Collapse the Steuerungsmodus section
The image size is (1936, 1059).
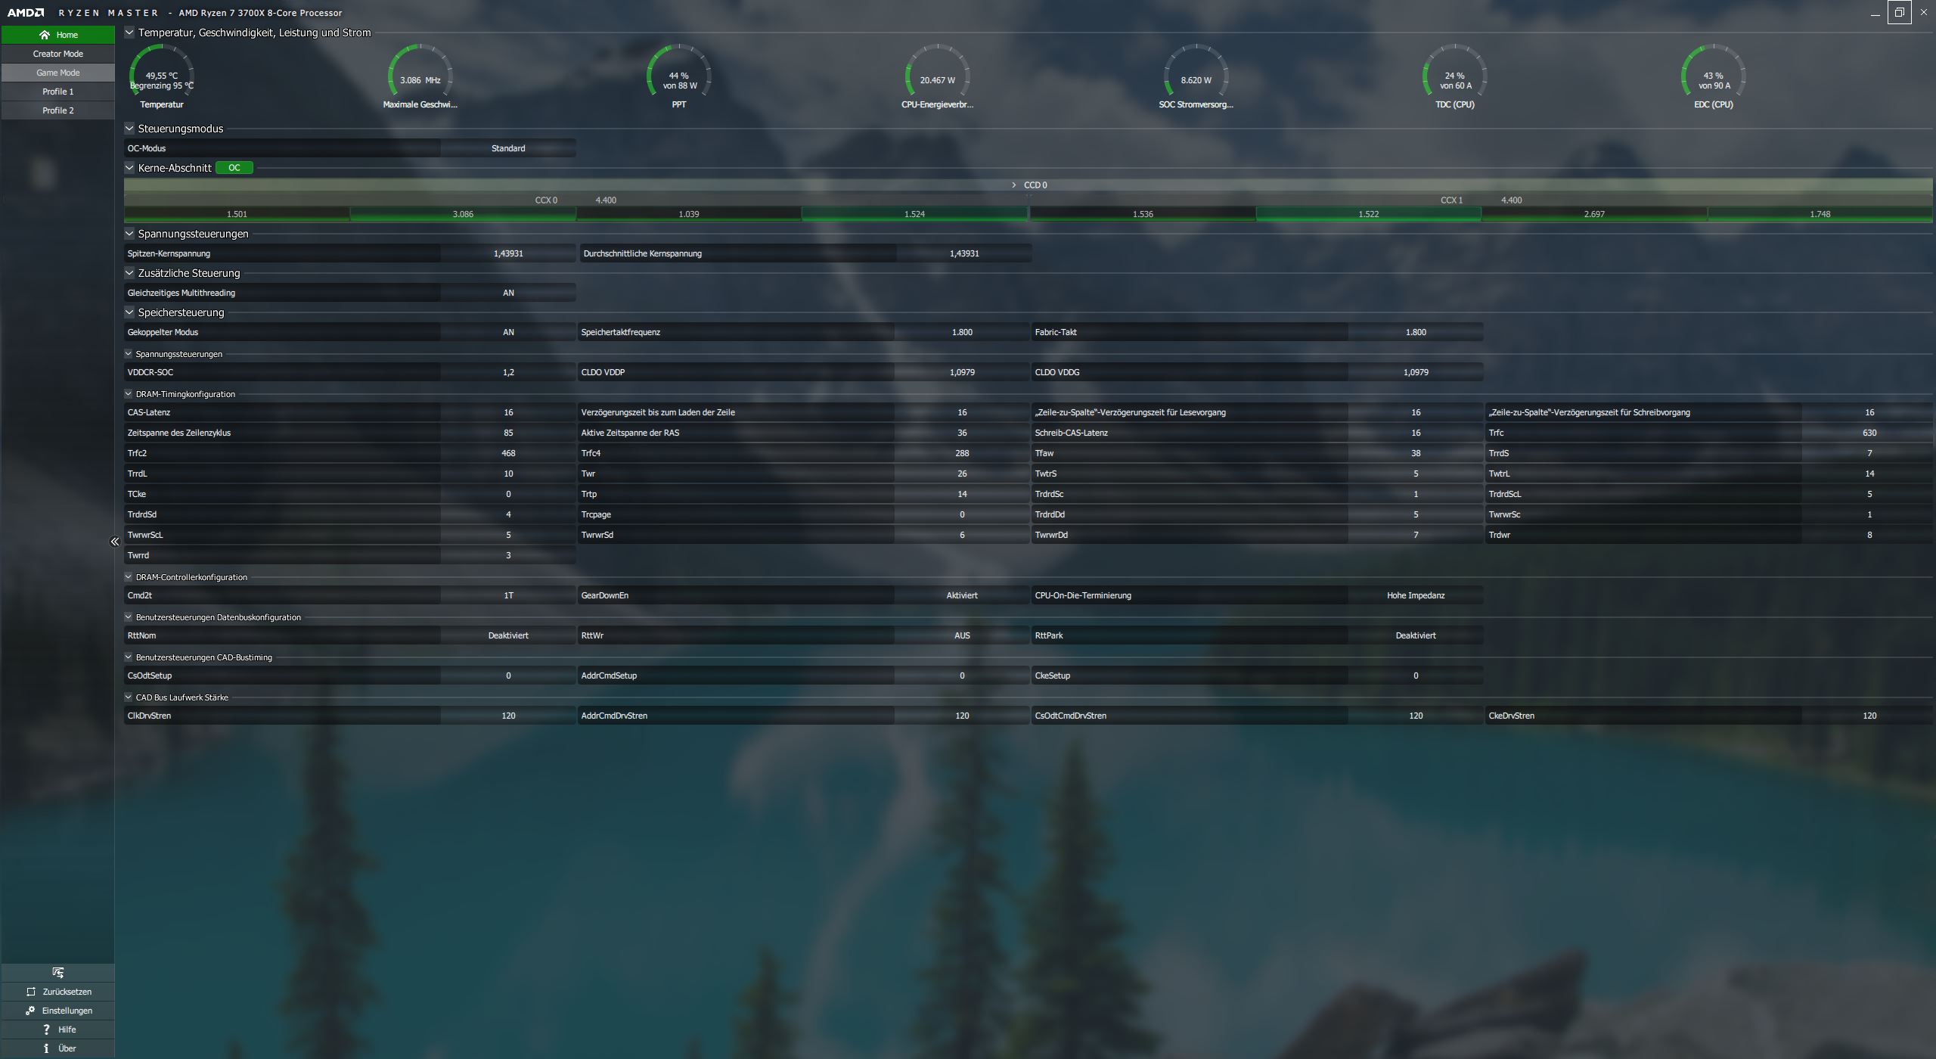point(129,129)
